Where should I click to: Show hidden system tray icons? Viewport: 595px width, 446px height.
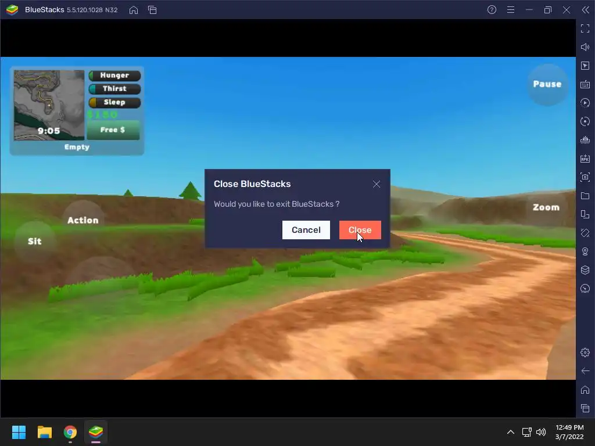[511, 432]
